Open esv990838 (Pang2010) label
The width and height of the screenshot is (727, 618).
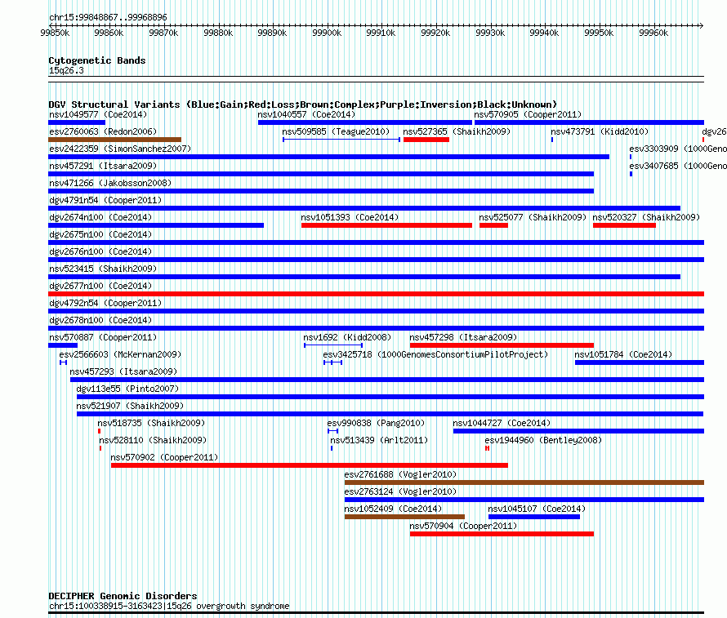pyautogui.click(x=376, y=423)
